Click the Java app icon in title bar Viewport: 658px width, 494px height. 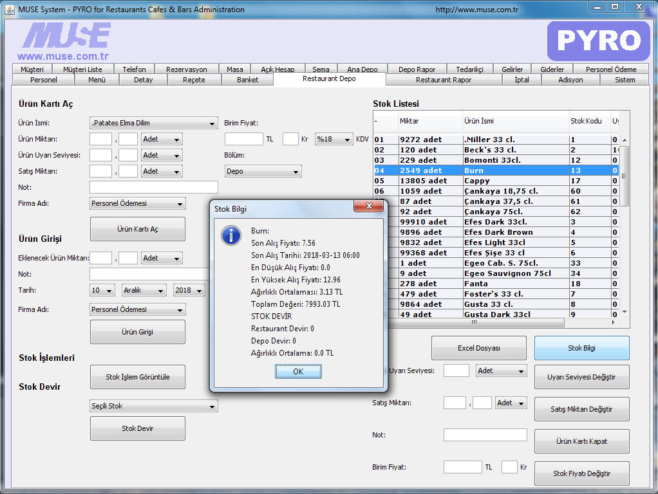9,9
